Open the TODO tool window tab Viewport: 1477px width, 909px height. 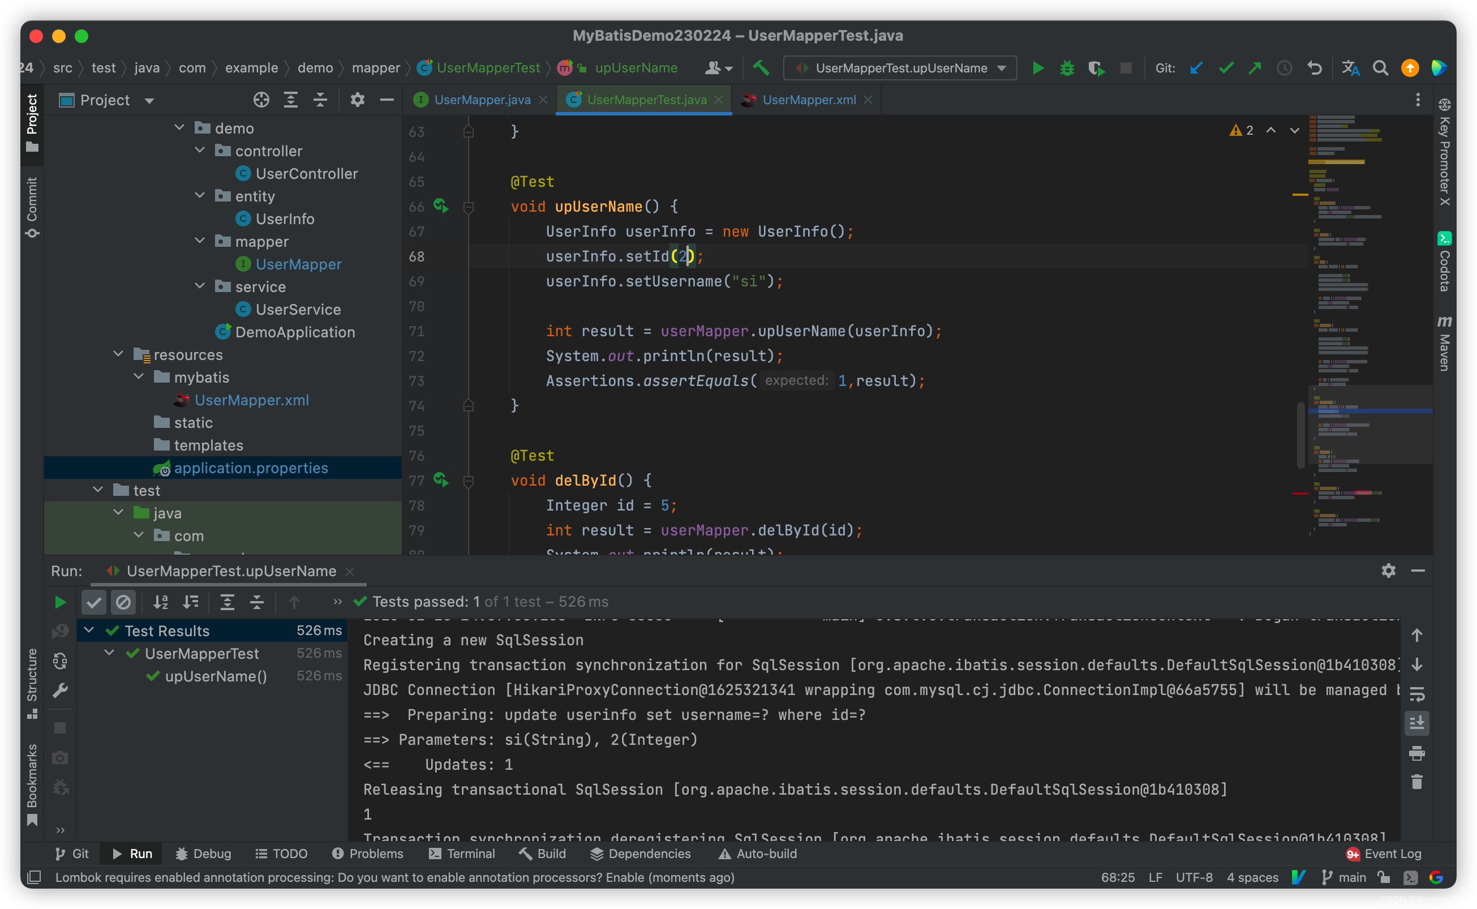pyautogui.click(x=281, y=854)
